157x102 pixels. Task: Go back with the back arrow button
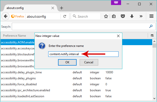[x=6, y=16]
